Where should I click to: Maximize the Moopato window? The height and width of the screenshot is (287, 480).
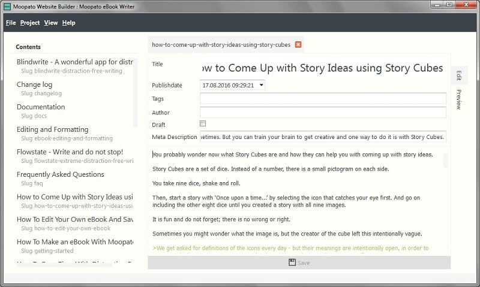[449, 5]
